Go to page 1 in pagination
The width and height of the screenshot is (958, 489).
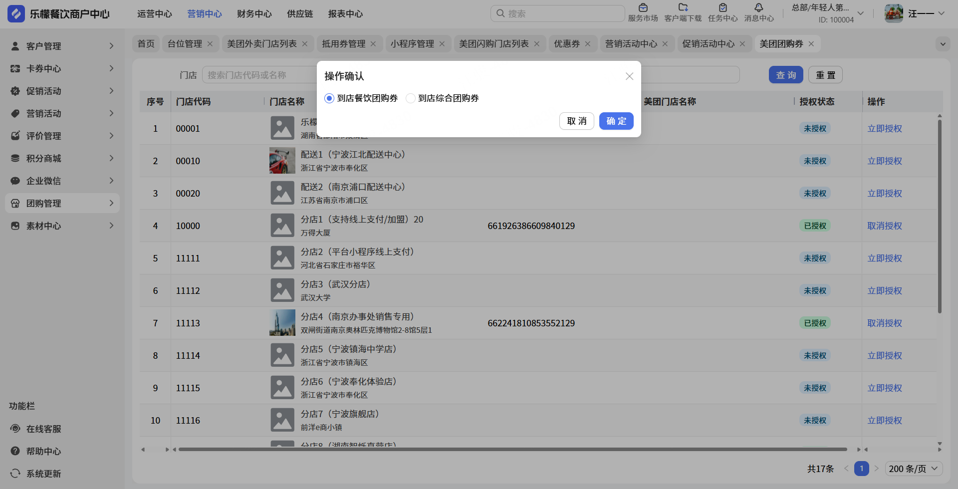(862, 469)
